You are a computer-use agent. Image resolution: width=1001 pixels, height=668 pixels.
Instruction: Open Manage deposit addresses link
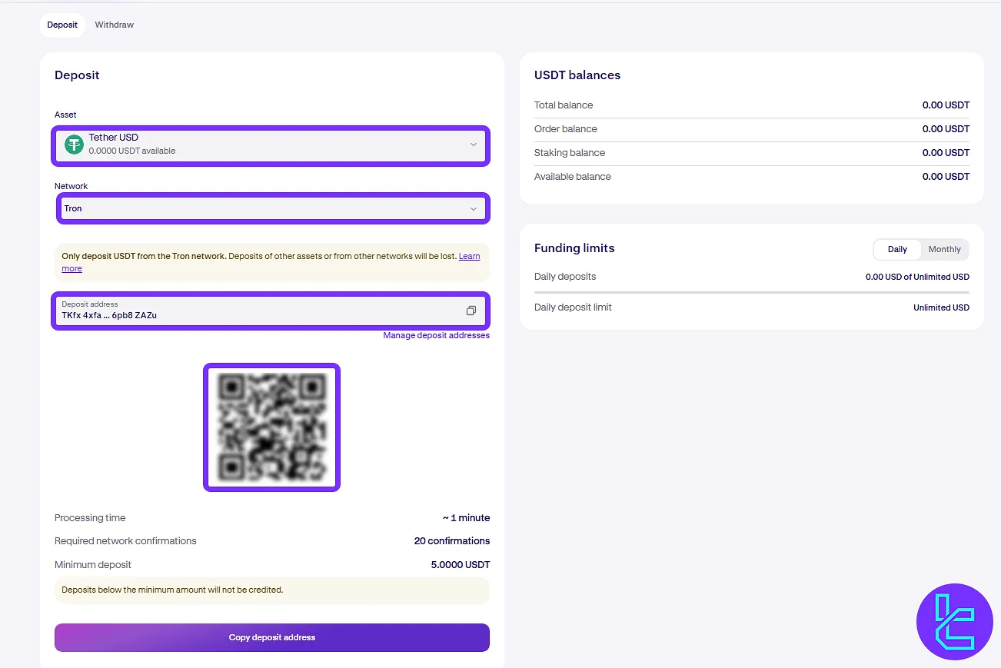436,335
